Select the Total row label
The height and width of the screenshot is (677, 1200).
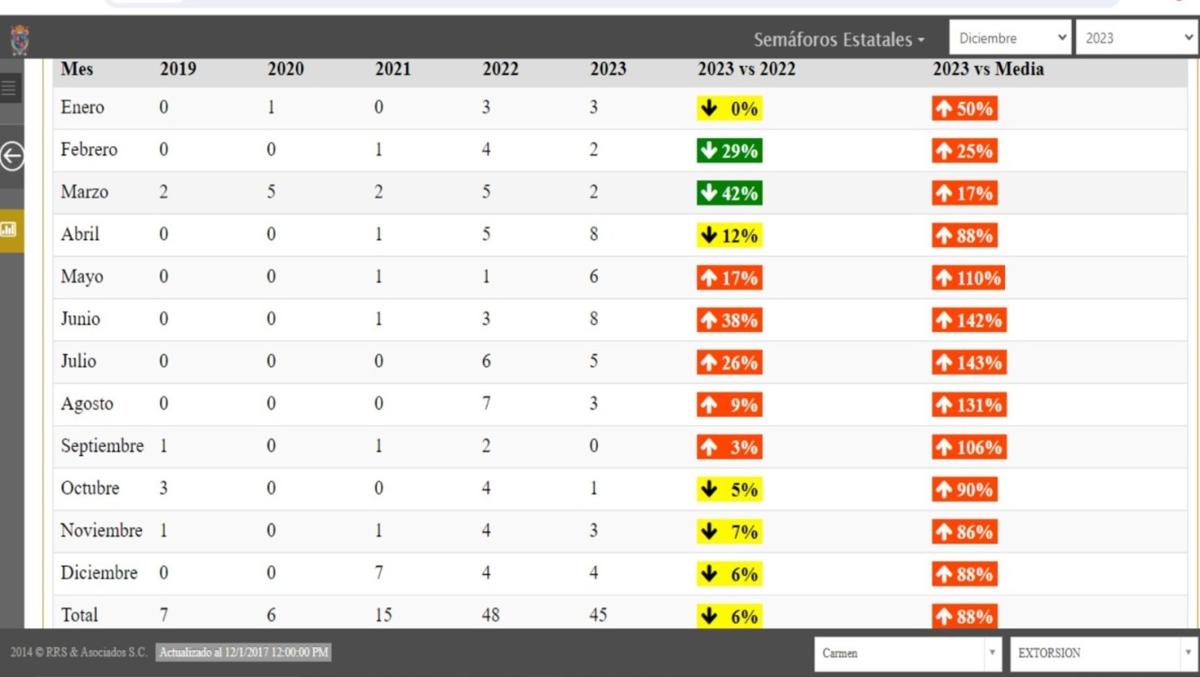tap(79, 616)
